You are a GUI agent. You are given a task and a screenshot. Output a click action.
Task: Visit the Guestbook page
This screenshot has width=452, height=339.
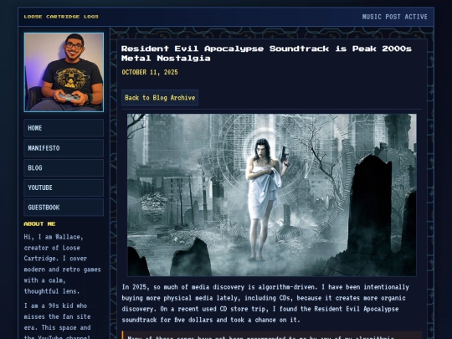pos(64,208)
